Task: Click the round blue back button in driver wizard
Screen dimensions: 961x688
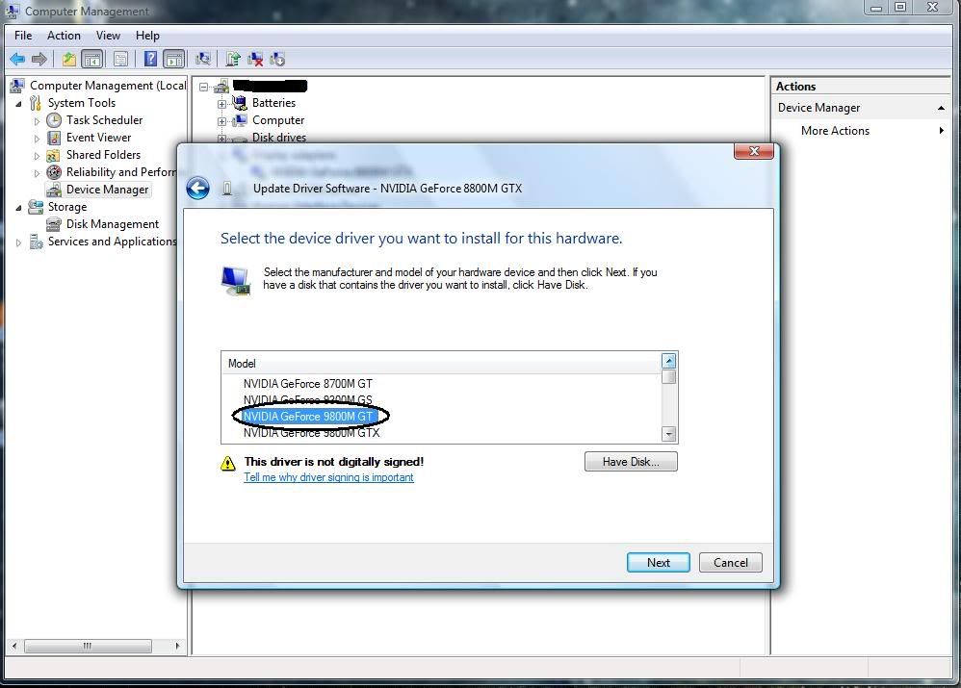Action: pyautogui.click(x=198, y=188)
